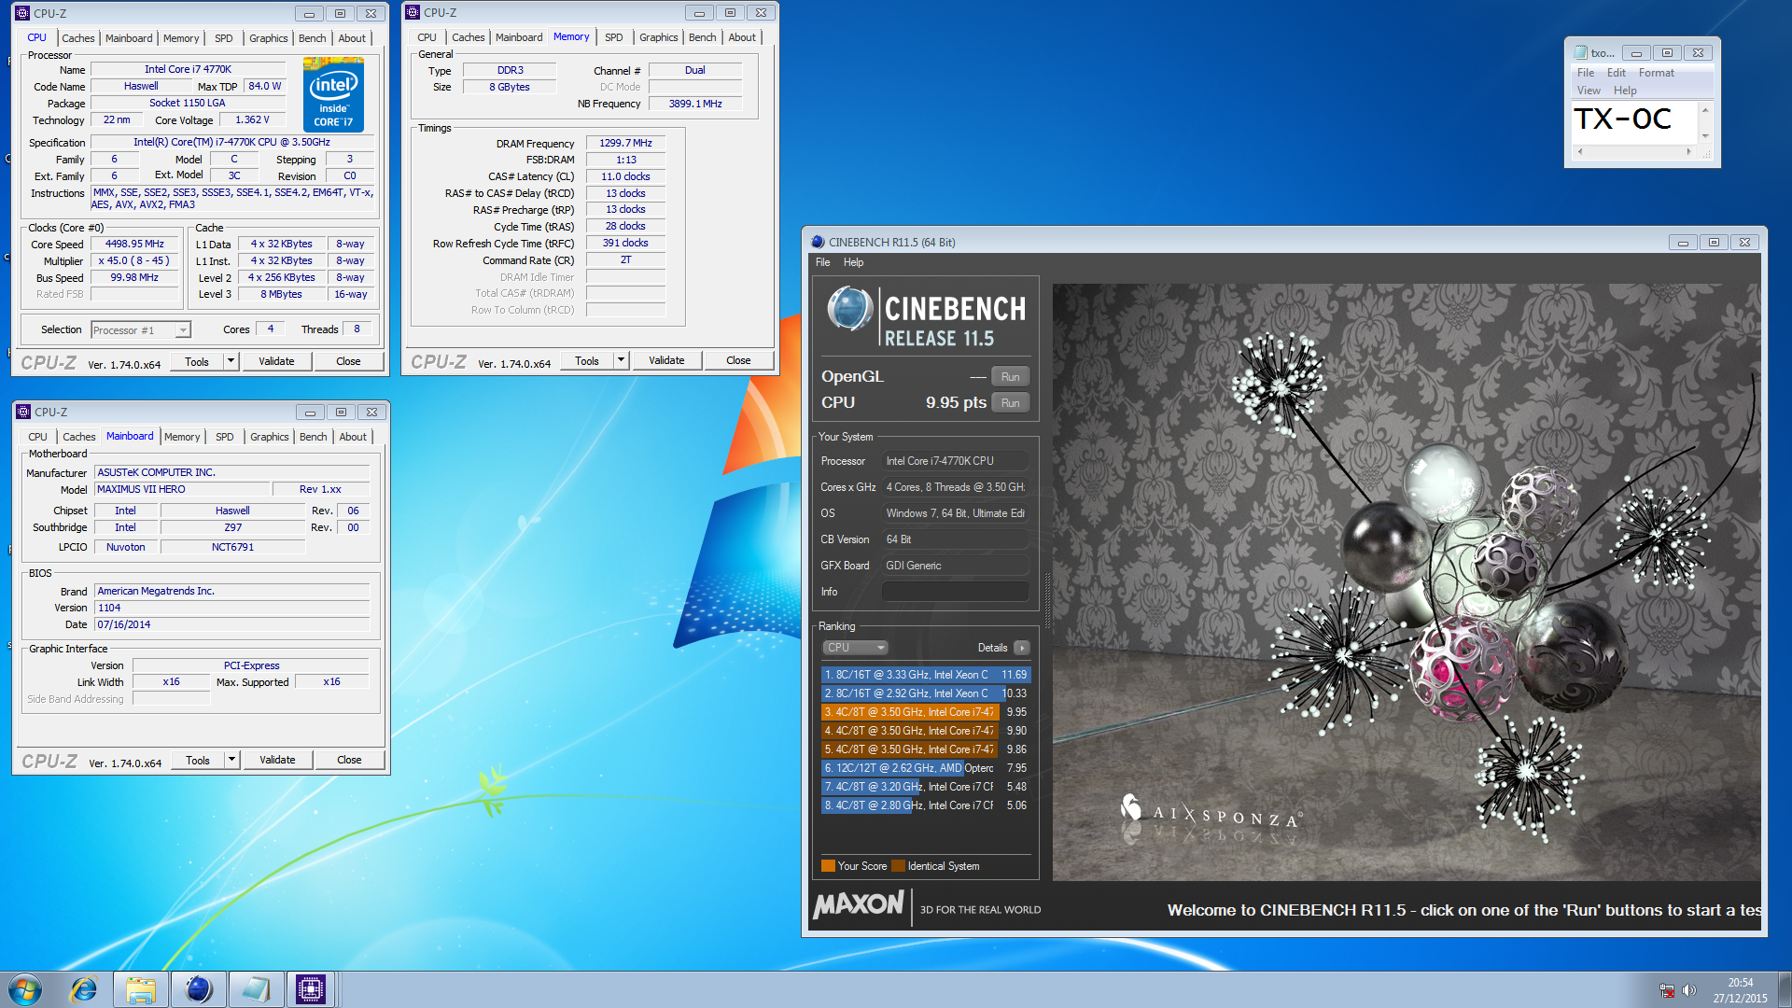Click the volume speaker tray icon

[1689, 990]
